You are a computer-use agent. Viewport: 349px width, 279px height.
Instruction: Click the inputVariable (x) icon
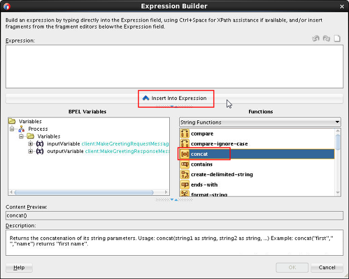coord(40,144)
